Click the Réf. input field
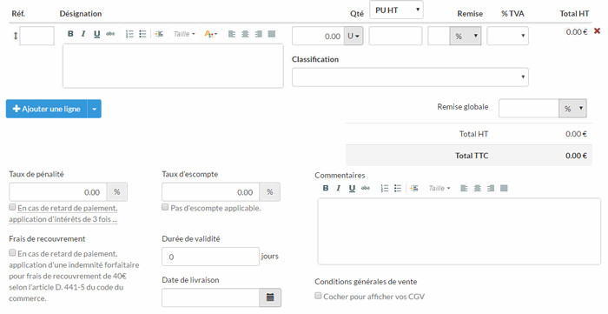 pos(36,36)
